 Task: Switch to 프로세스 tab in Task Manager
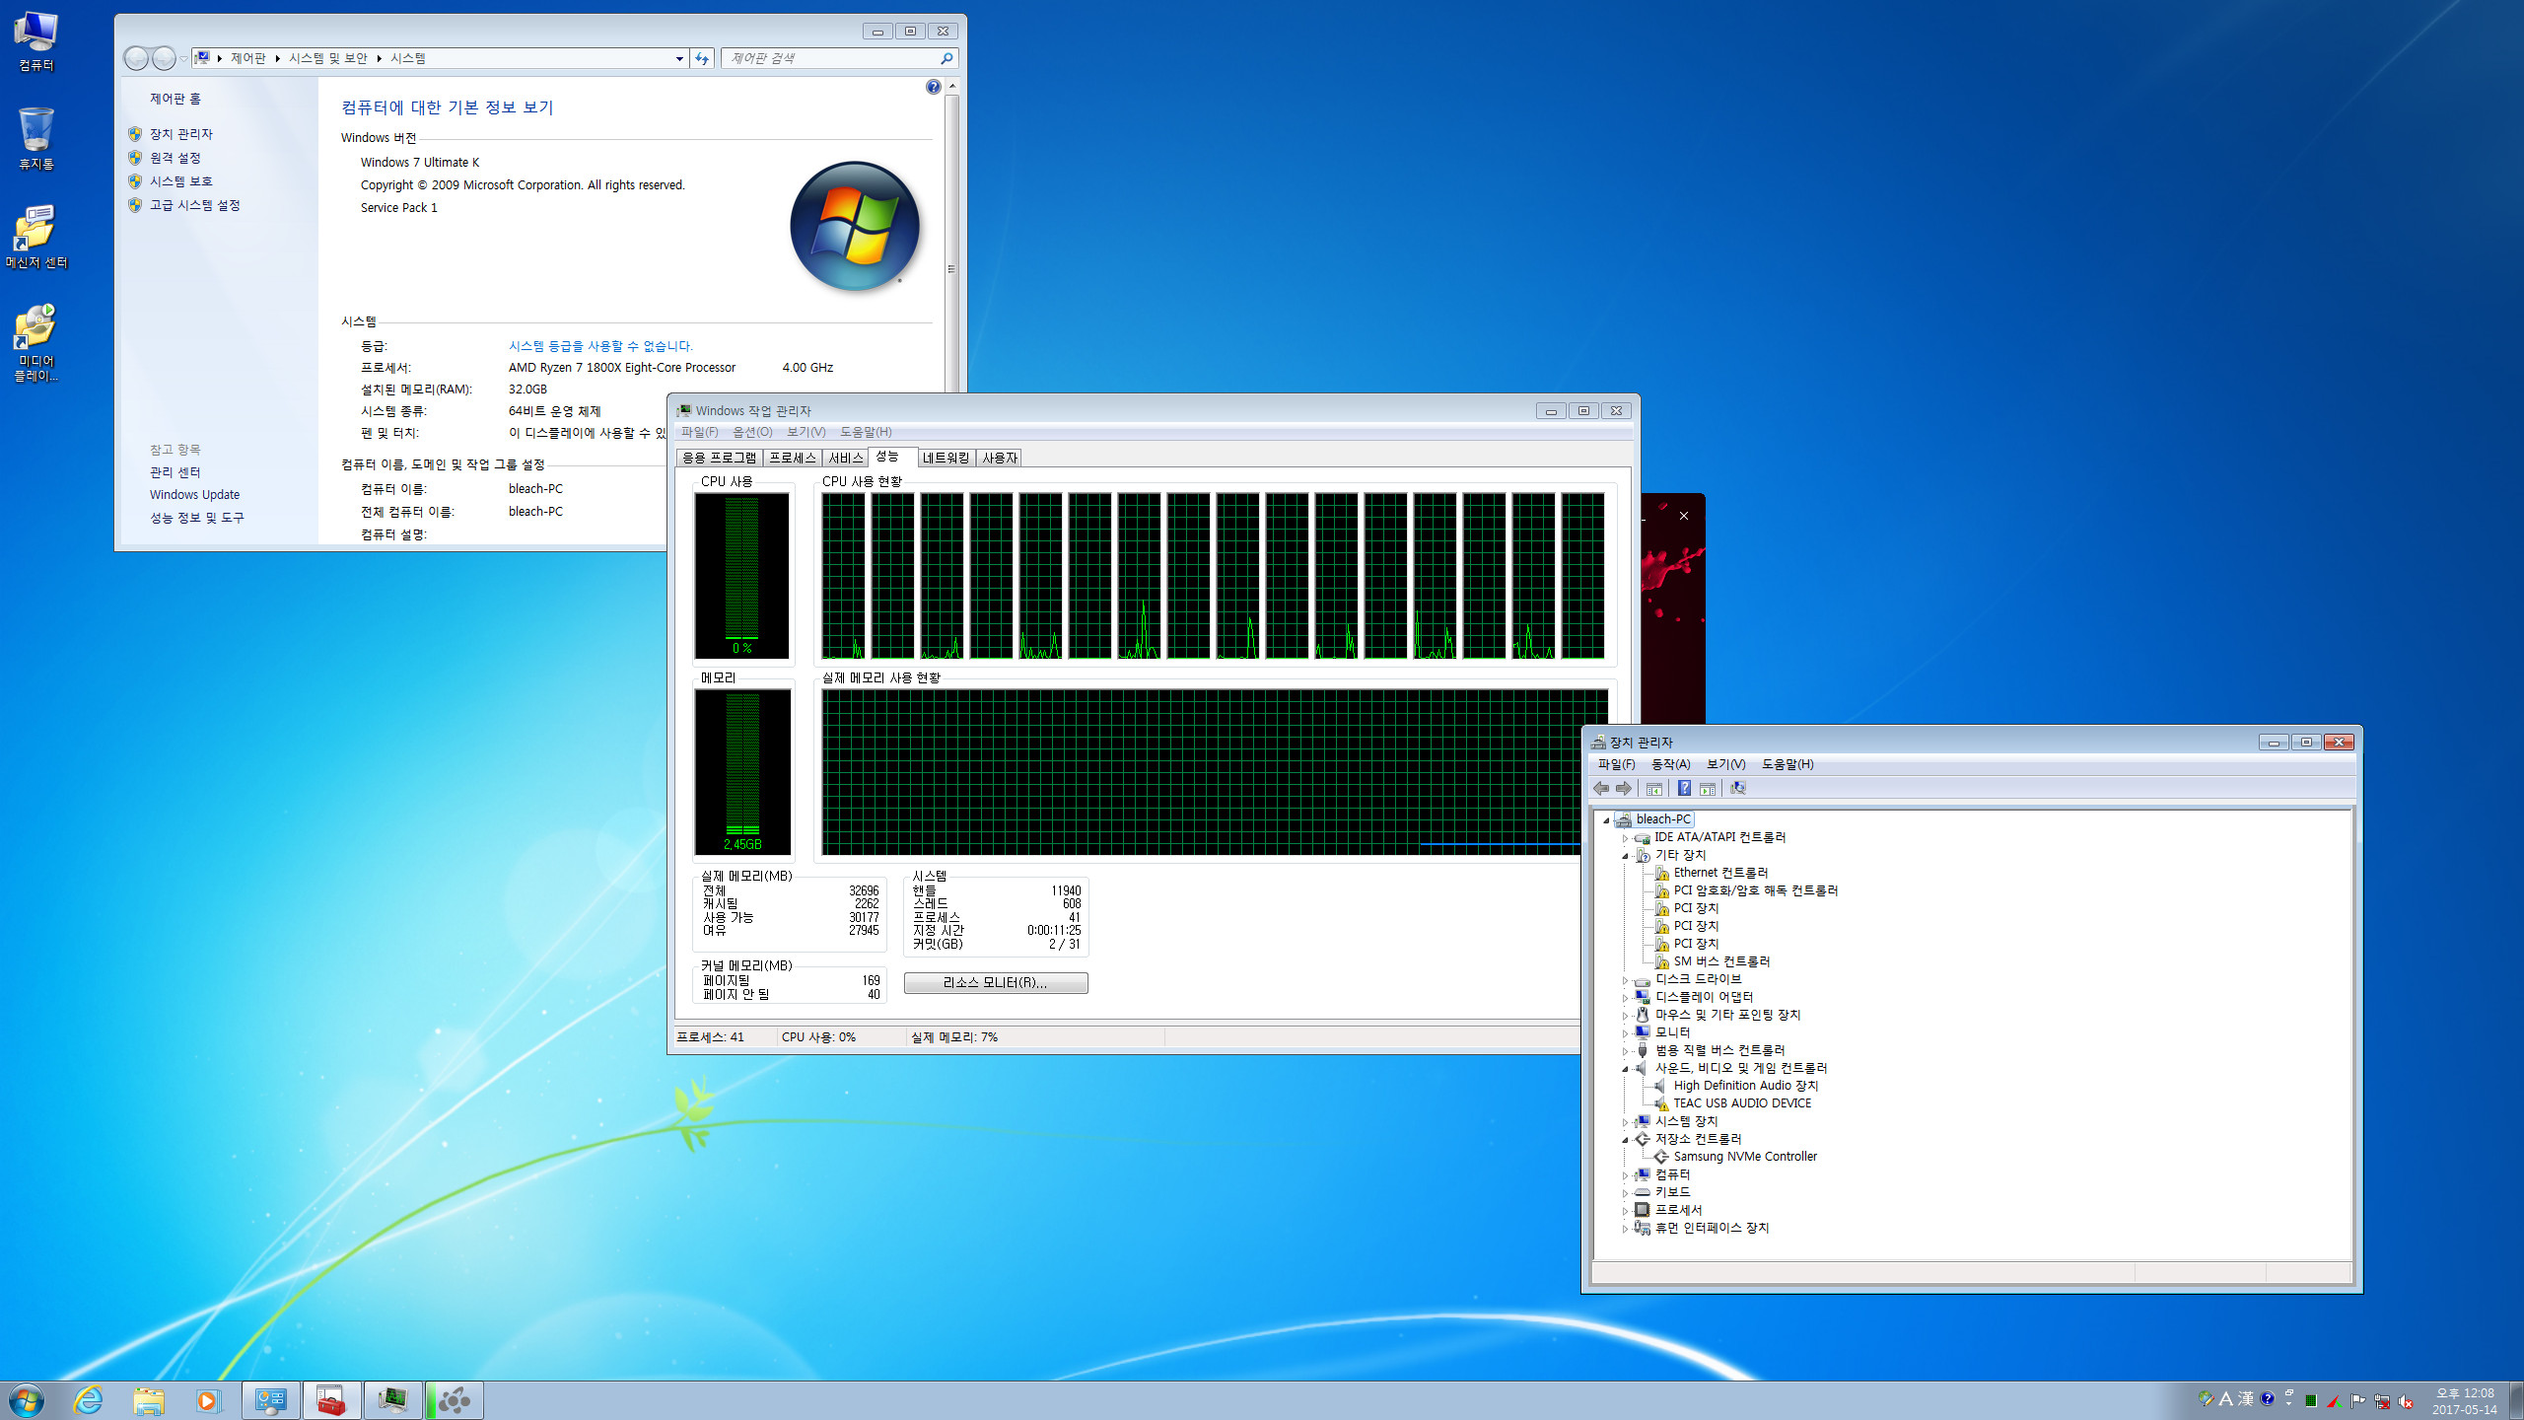(x=793, y=458)
